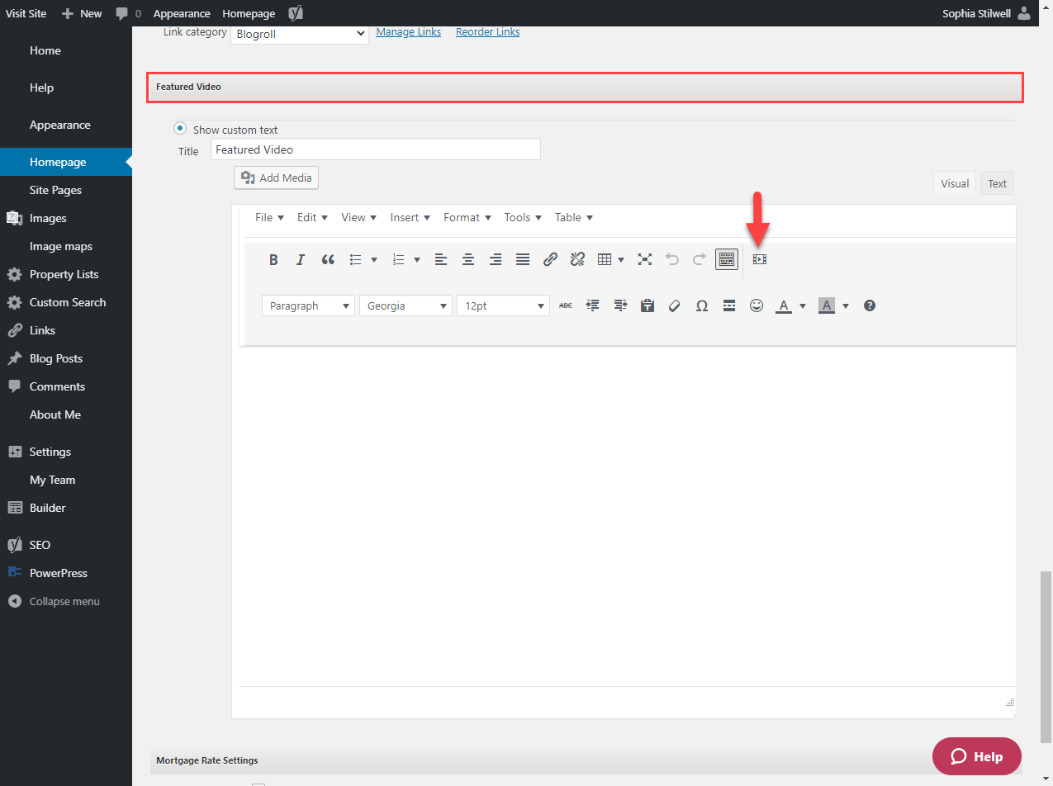Viewport: 1053px width, 786px height.
Task: Insert an emoticon with the smiley icon
Action: click(x=756, y=305)
